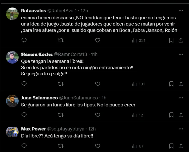Like Ramon Cortes's tweet
Screen dimensions: 189x152
(x=98, y=84)
